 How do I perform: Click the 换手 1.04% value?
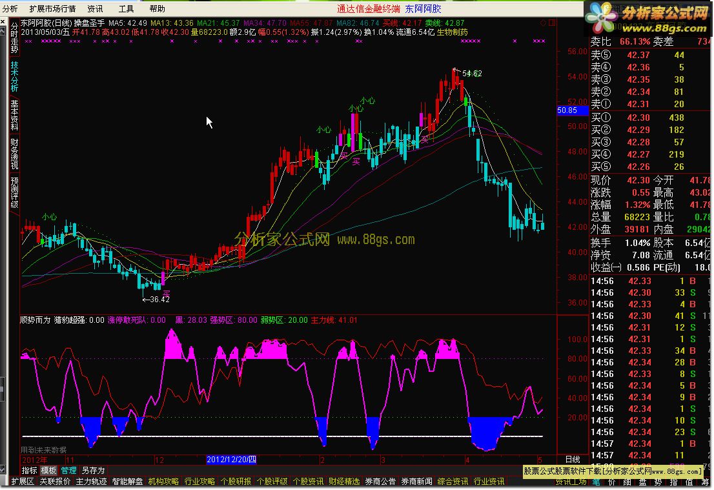(x=638, y=243)
